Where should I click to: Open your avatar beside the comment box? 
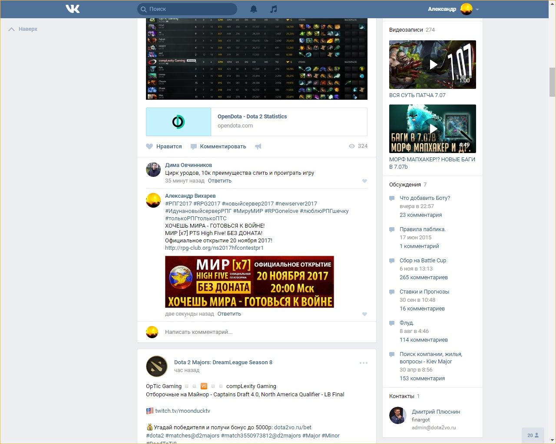(152, 332)
